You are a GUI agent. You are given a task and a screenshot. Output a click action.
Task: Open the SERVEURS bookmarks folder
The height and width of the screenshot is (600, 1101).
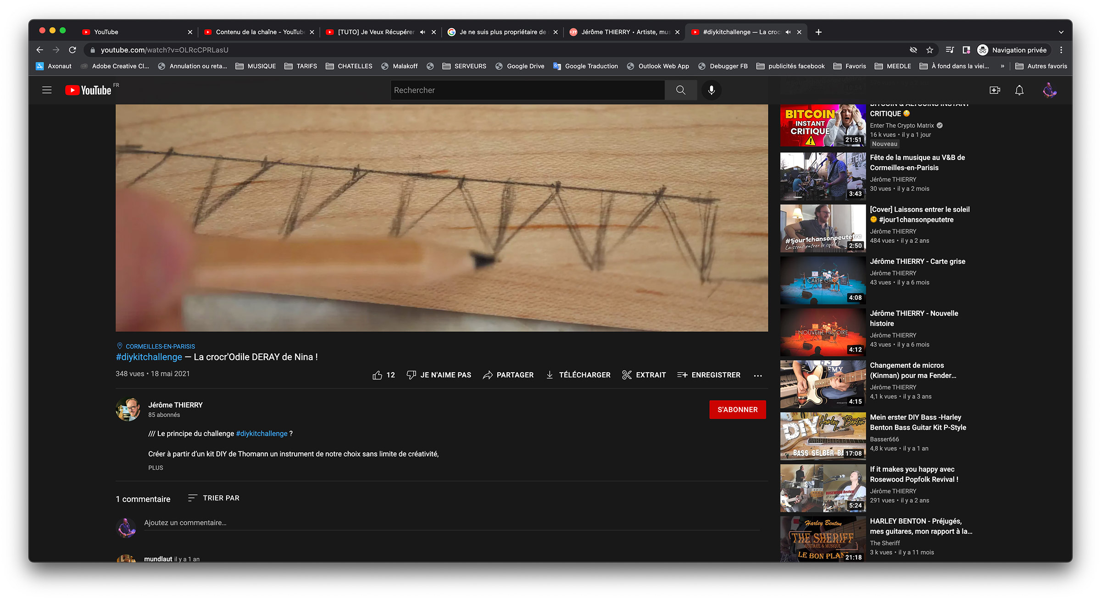point(464,66)
